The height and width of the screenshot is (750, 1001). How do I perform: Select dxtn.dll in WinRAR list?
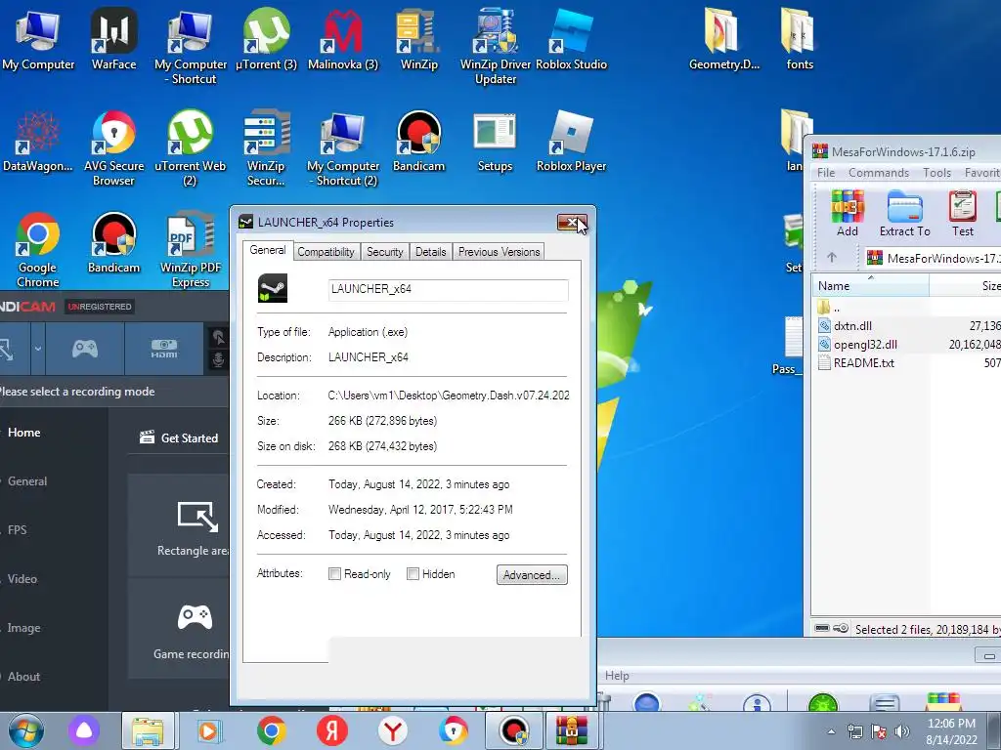852,326
